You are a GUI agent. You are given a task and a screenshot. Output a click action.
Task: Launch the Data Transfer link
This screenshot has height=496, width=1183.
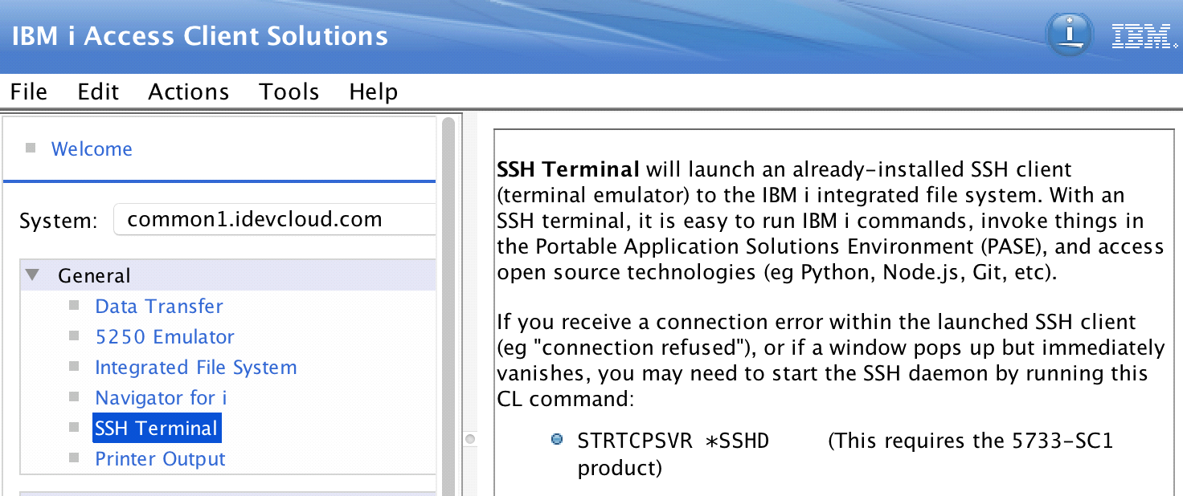pyautogui.click(x=158, y=306)
